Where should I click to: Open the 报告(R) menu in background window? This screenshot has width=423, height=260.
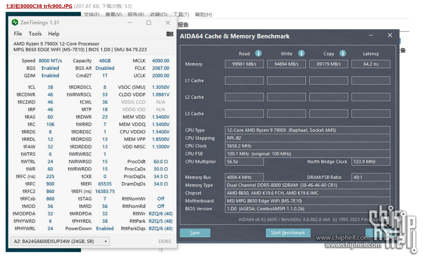click(x=136, y=15)
